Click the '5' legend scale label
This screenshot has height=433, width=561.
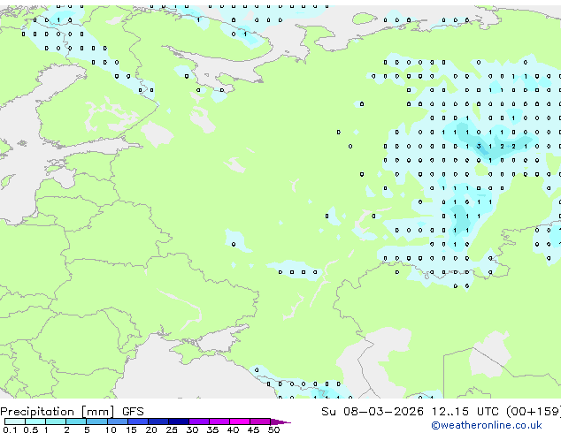click(x=87, y=429)
